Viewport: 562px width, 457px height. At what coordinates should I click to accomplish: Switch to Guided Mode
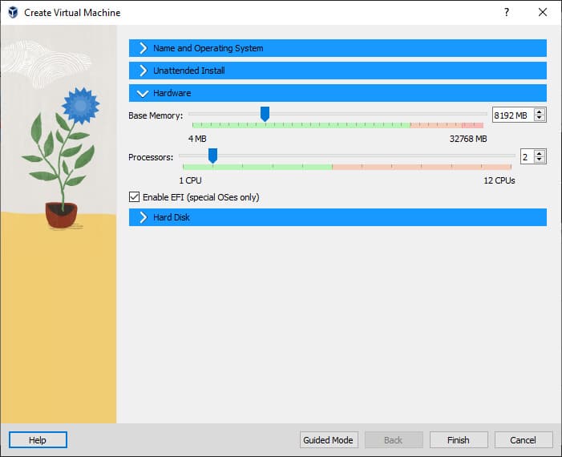(x=328, y=440)
